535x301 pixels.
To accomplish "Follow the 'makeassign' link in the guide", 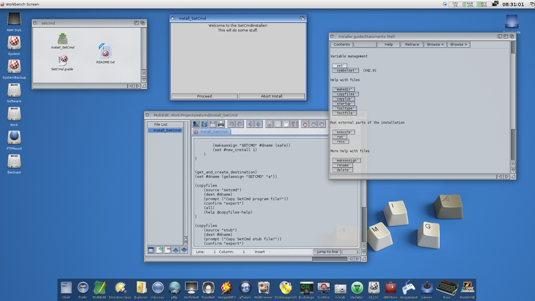I will 348,161.
